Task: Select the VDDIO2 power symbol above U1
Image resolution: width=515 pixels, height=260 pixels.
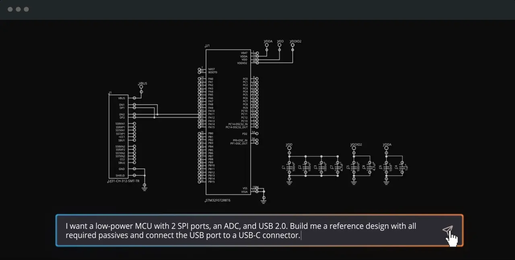Action: (293, 45)
